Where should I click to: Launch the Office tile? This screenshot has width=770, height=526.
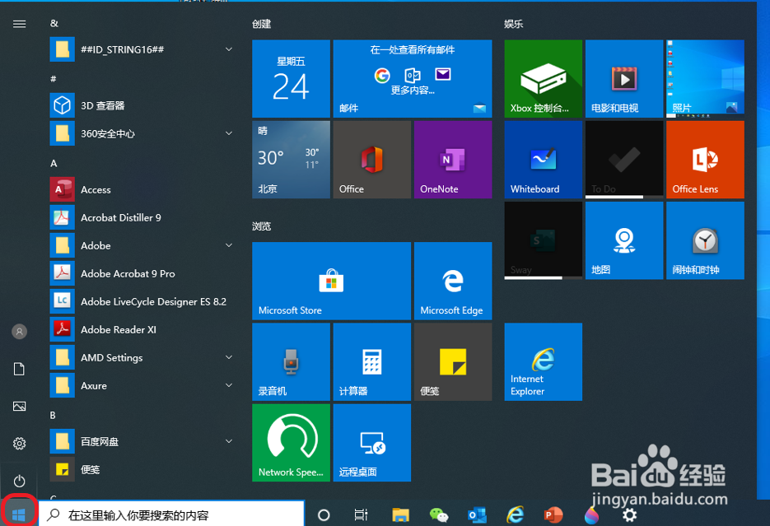click(371, 160)
